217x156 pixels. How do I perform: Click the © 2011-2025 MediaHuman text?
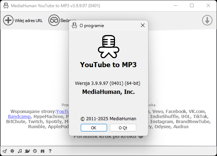point(108,119)
